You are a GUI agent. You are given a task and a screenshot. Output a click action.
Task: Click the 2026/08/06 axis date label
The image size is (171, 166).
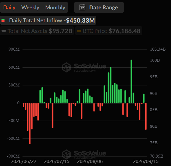coord(90,161)
